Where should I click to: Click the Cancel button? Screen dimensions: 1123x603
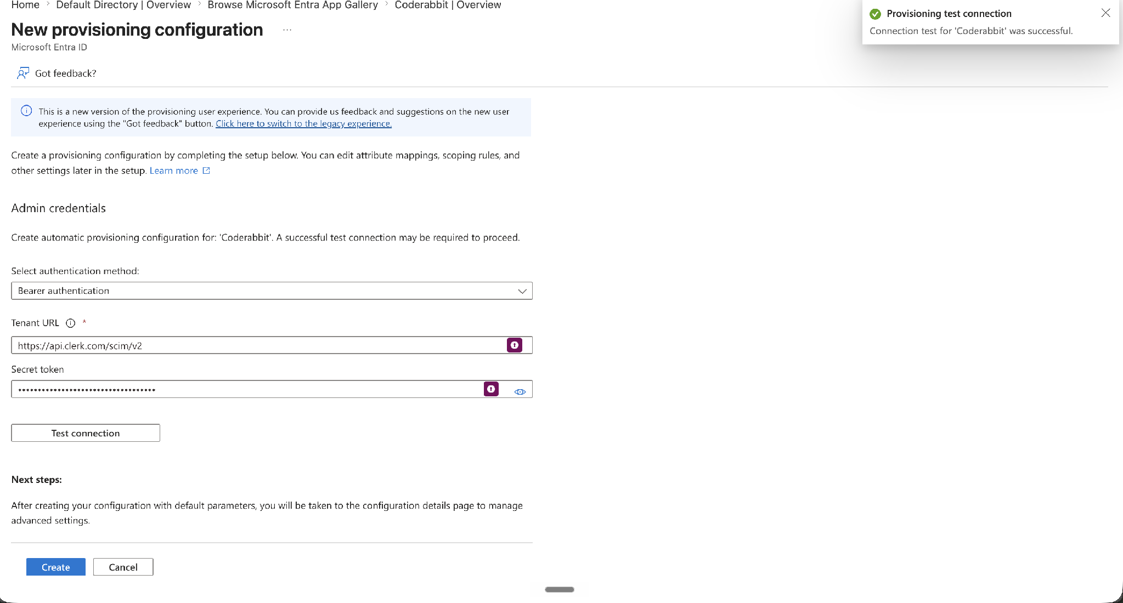pyautogui.click(x=123, y=567)
